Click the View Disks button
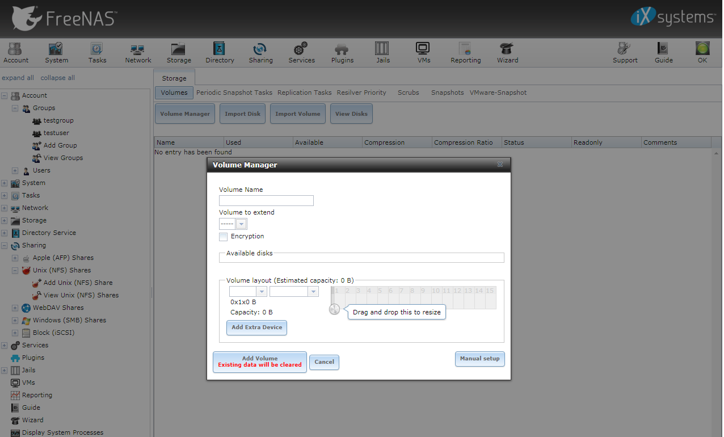724x437 pixels. (x=352, y=114)
